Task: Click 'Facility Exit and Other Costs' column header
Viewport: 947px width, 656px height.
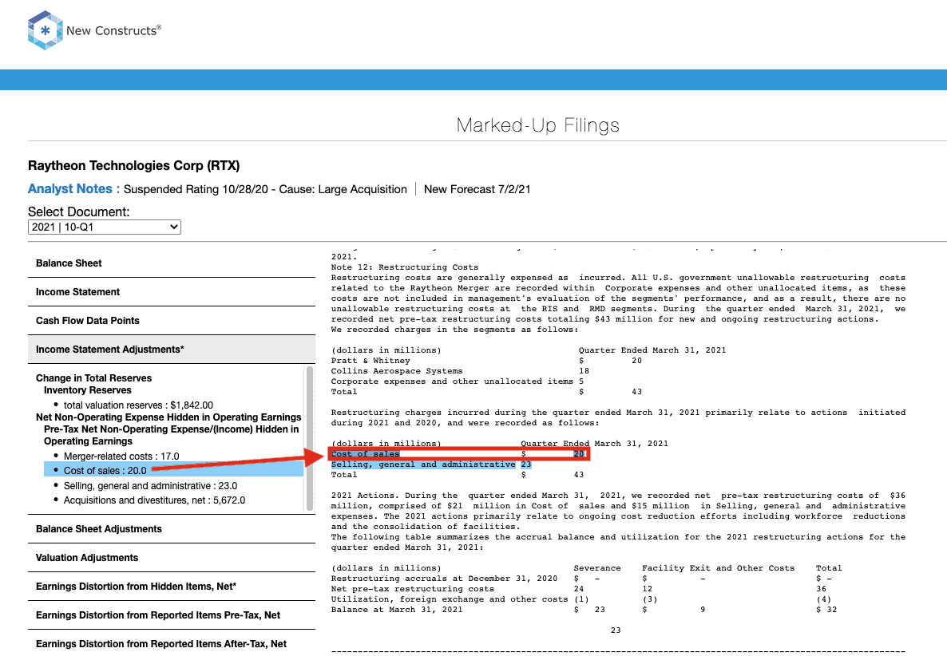Action: tap(718, 568)
